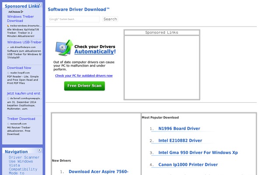Collapse the Sponsored Links sidebar panel
The image size is (262, 175).
point(39,5)
